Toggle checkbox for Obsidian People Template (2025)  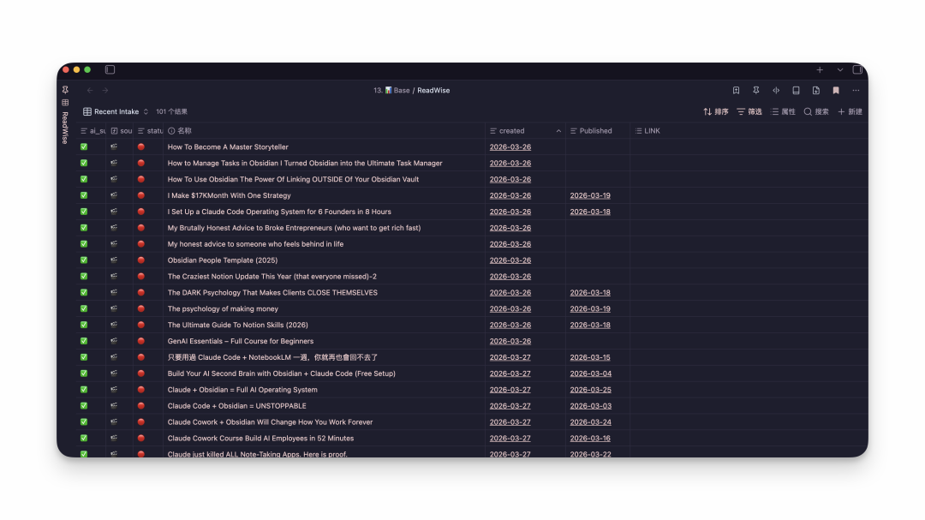coord(84,260)
